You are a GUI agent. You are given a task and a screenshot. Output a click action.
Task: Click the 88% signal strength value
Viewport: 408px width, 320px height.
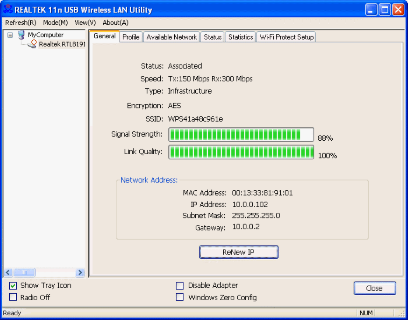325,138
